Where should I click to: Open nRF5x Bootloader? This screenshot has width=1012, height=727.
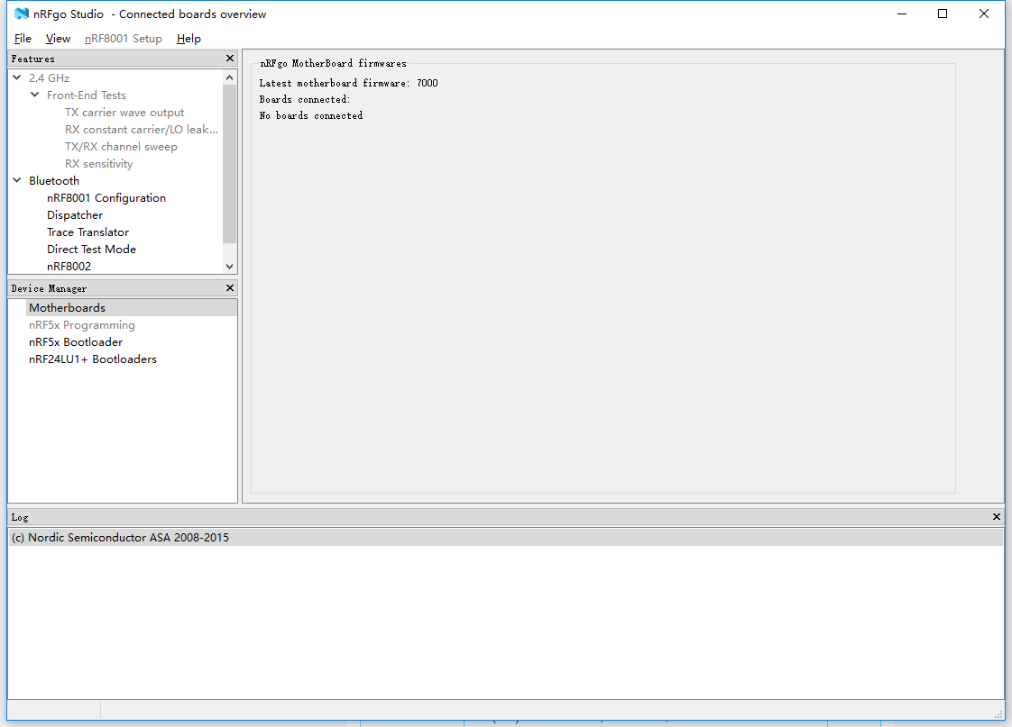[76, 342]
